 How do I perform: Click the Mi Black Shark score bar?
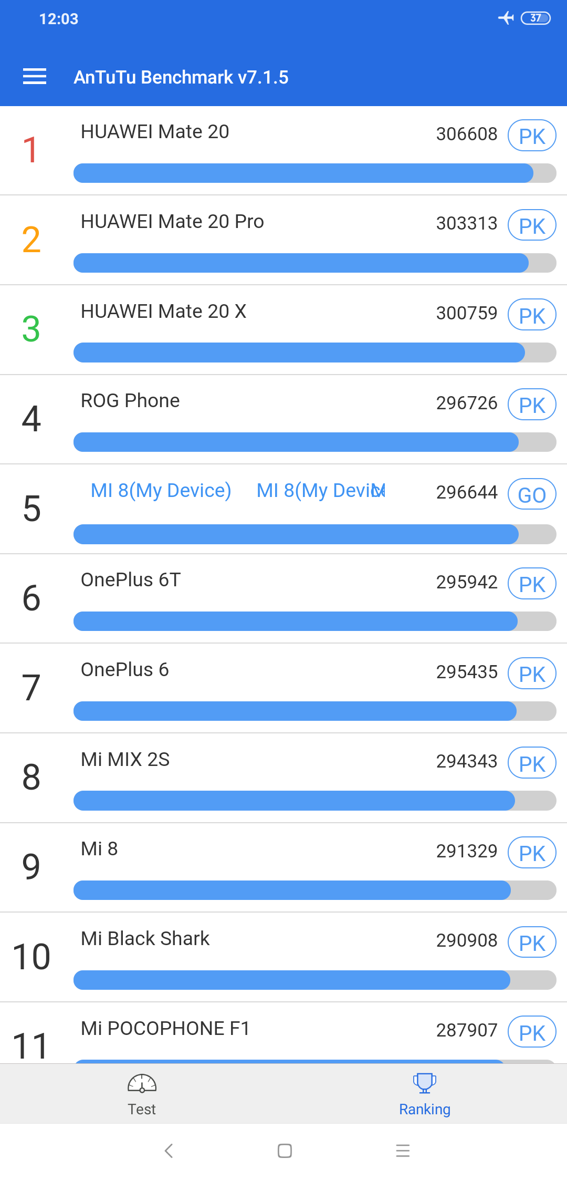click(315, 980)
